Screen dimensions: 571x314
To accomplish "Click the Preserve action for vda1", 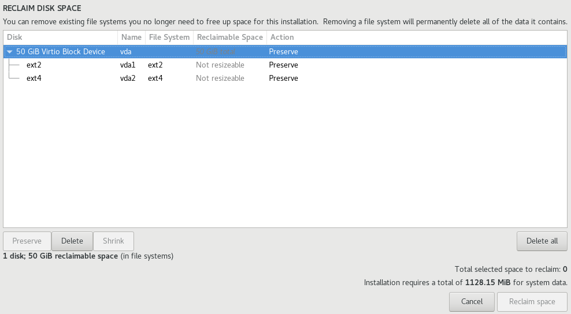I will point(283,65).
